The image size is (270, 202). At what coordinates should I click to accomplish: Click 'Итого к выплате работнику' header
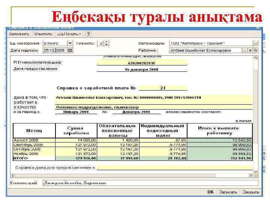tap(219, 131)
